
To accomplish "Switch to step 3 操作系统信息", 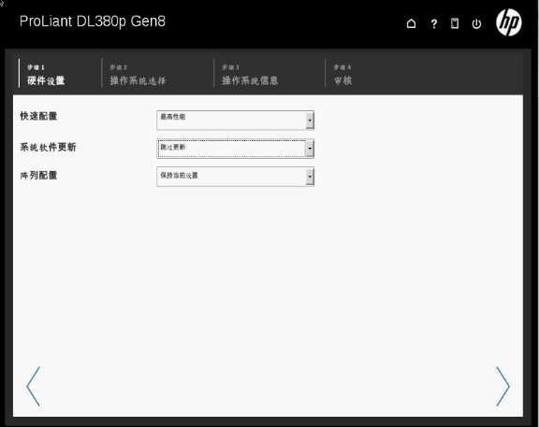I will pos(250,74).
